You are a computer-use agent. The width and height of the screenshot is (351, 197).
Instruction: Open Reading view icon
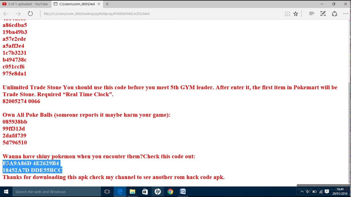[x=287, y=14]
